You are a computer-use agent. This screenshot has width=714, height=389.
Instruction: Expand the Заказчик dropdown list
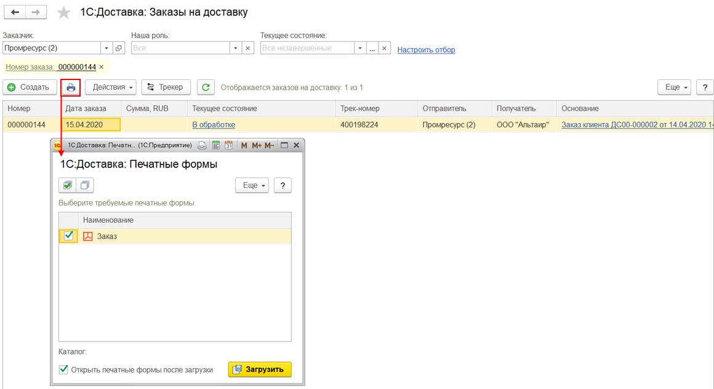pyautogui.click(x=106, y=48)
